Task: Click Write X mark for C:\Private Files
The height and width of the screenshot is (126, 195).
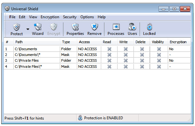Action: [126, 60]
